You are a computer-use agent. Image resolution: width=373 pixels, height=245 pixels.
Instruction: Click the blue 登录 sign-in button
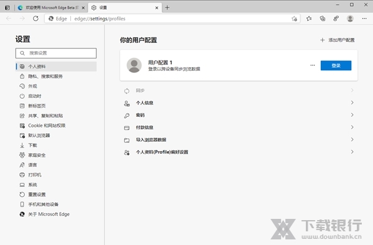336,65
